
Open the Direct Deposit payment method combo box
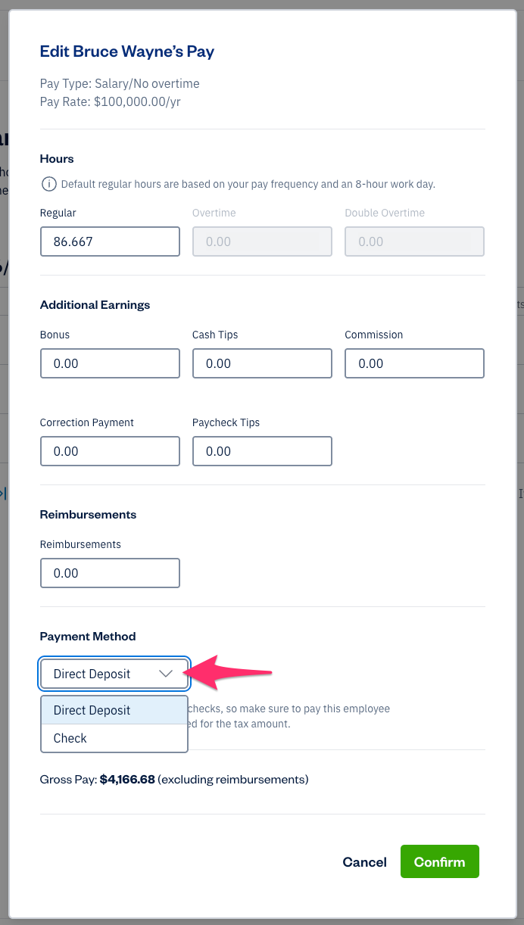coord(114,674)
